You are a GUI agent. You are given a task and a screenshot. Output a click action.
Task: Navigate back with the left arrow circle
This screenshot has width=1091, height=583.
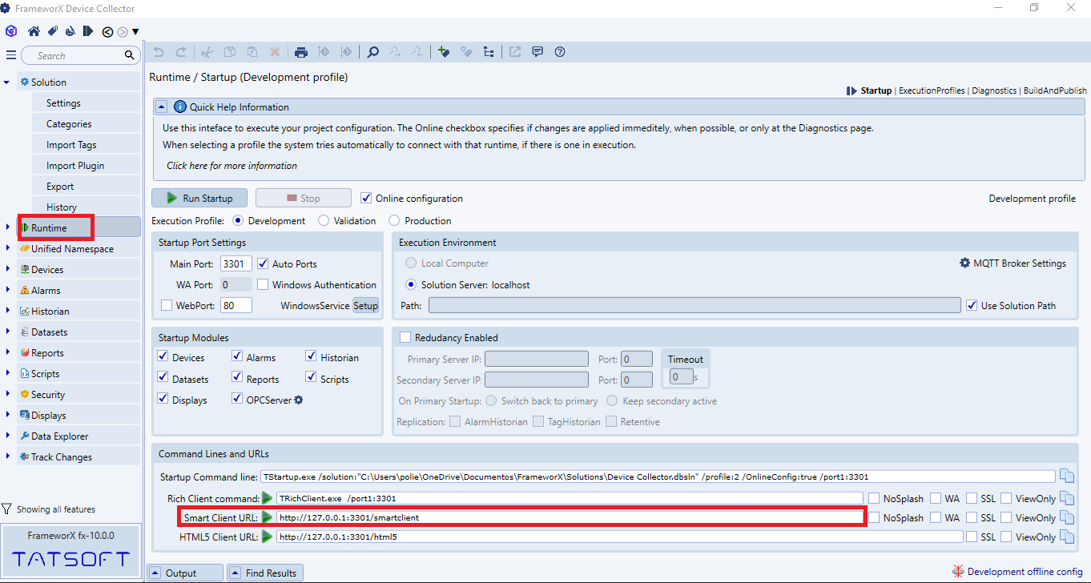[x=107, y=32]
